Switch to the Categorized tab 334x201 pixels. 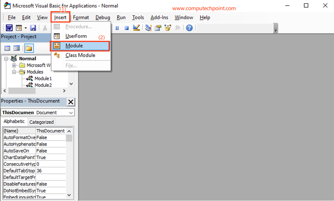tap(42, 122)
